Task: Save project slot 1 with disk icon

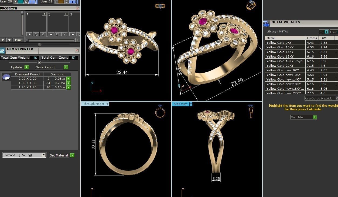Action: tap(36, 34)
